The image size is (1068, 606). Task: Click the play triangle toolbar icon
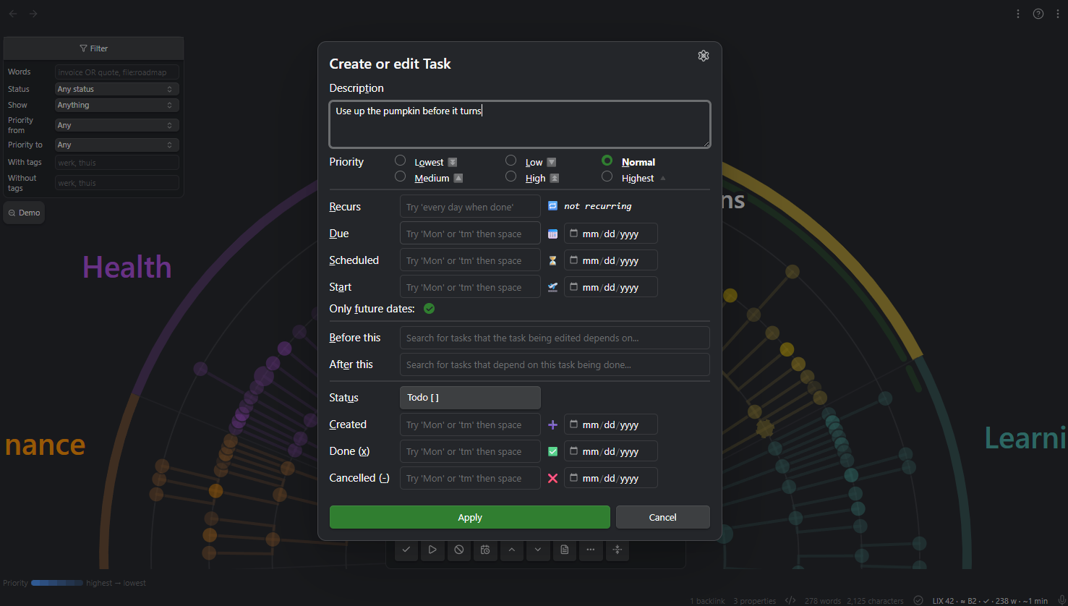click(432, 550)
